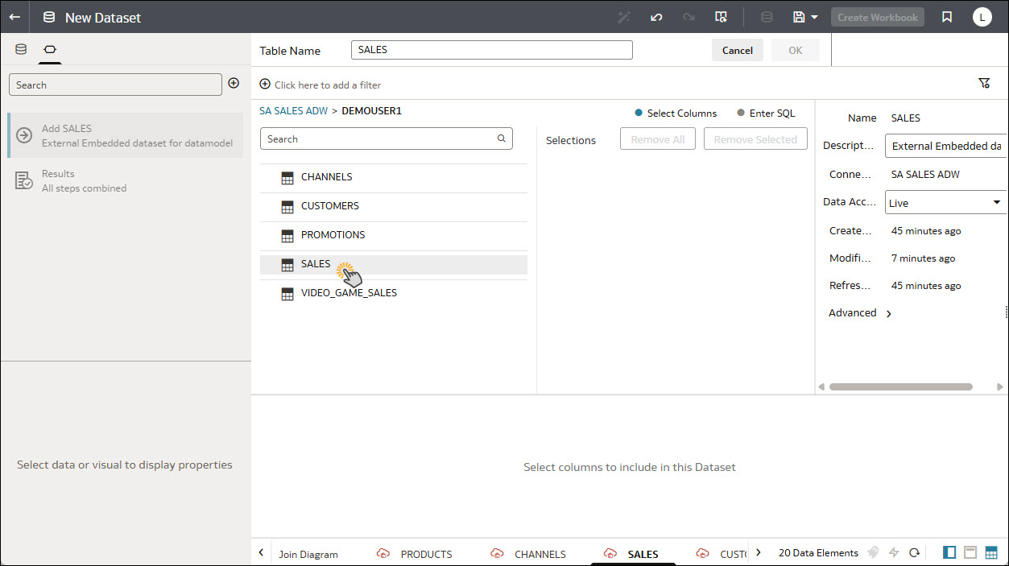Click the magic wand enhance icon
Viewport: 1009px width, 566px height.
[624, 17]
